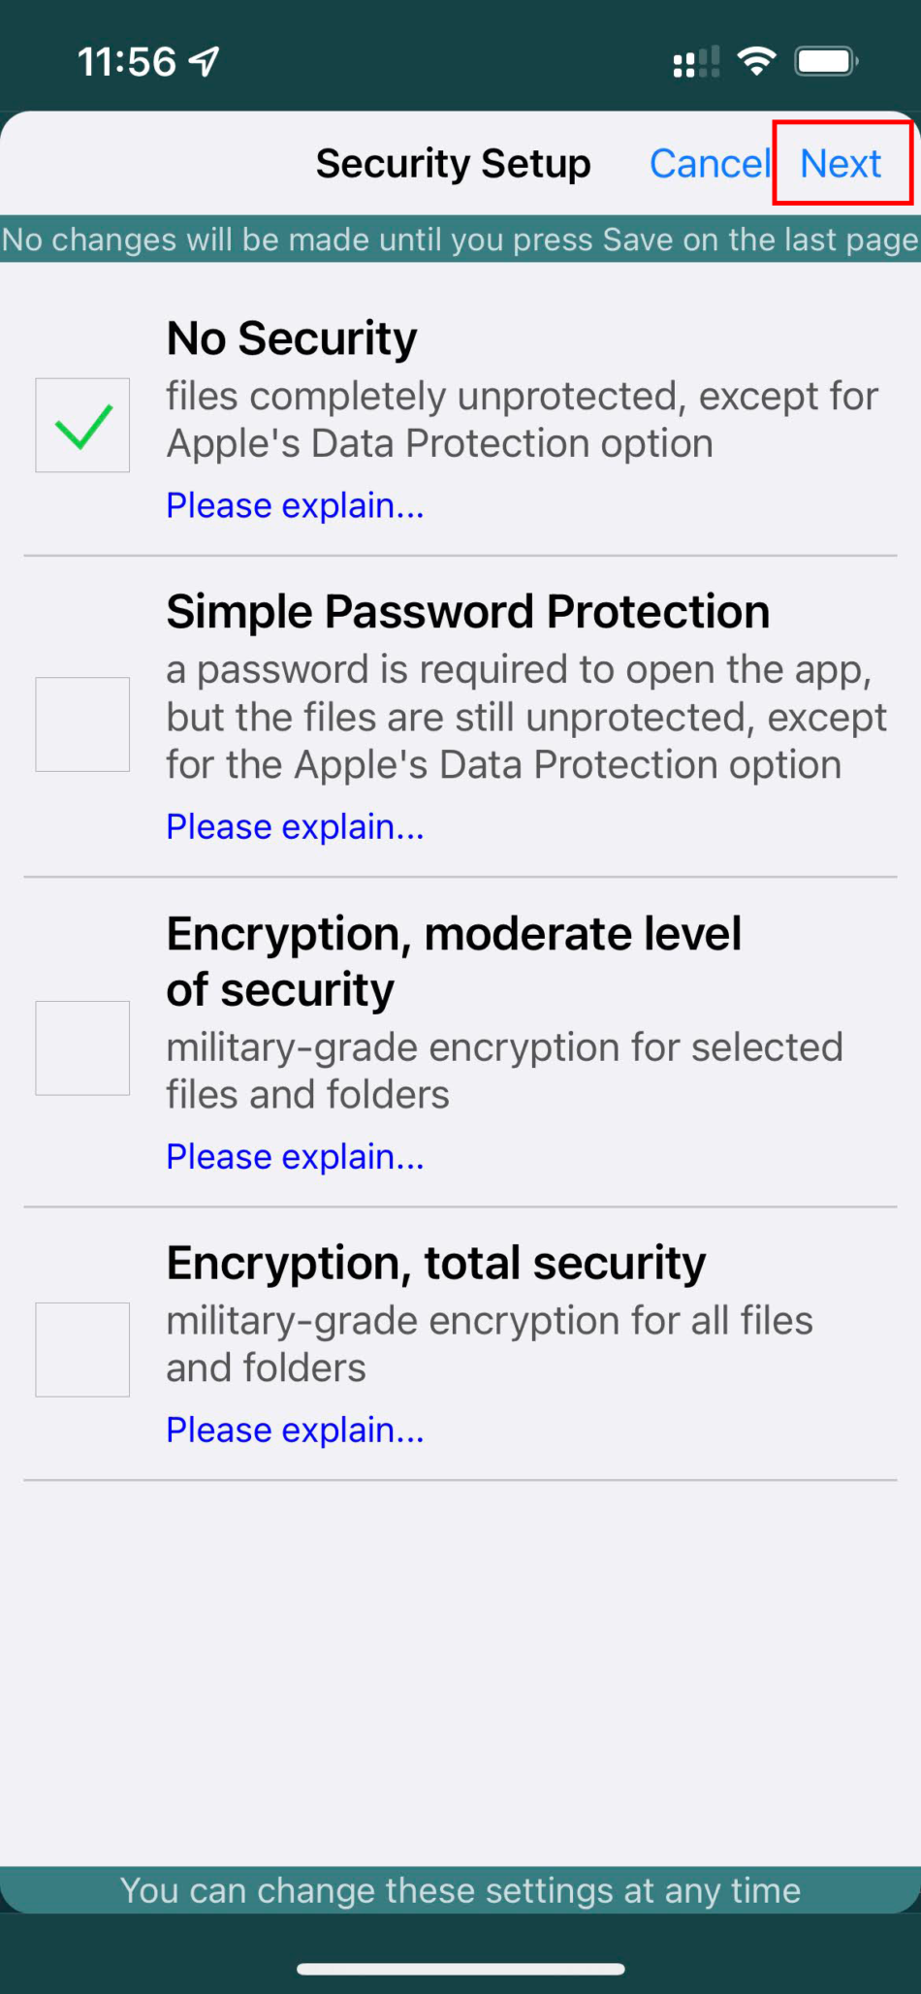Enable Simple Password Protection
The width and height of the screenshot is (921, 1994).
click(x=82, y=724)
